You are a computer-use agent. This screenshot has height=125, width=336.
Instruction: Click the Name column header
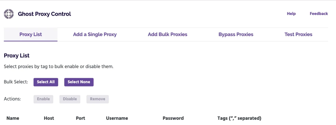pyautogui.click(x=13, y=118)
